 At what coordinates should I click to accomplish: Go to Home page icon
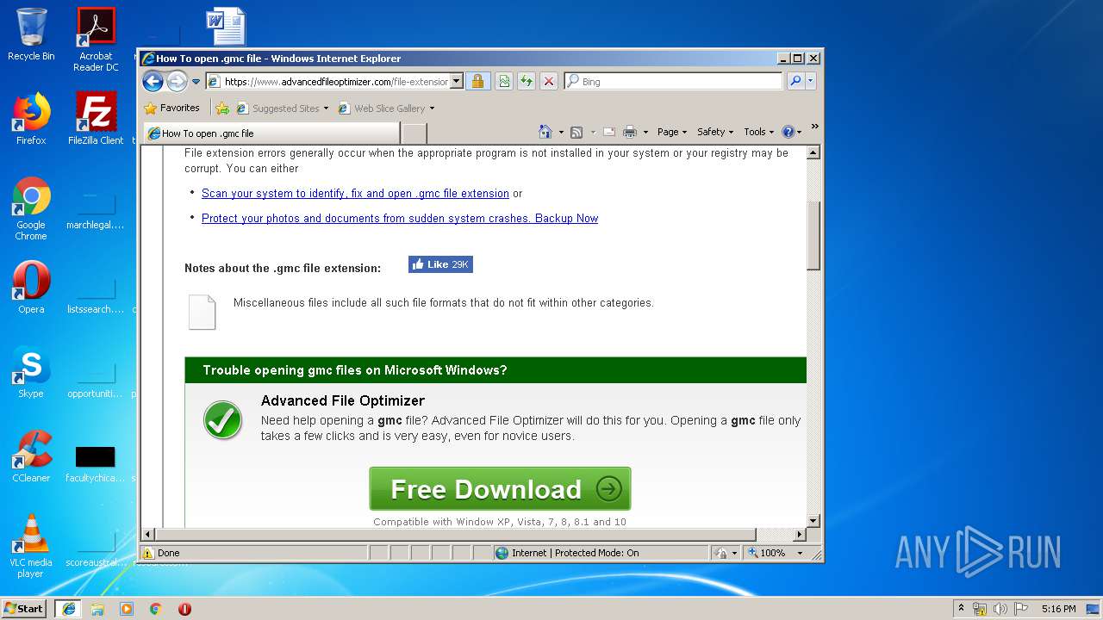click(x=545, y=132)
